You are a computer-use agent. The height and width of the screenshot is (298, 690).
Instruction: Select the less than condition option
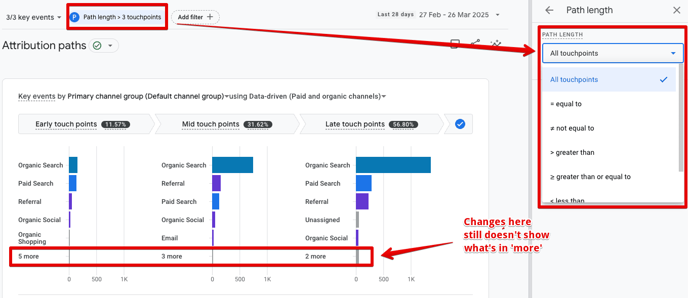[x=571, y=199]
